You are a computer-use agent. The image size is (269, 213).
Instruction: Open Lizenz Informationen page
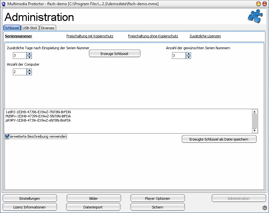30,207
